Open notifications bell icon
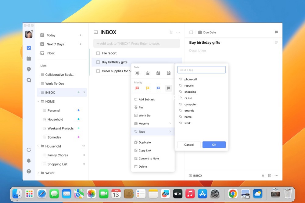This screenshot has width=305, height=203. point(29,160)
